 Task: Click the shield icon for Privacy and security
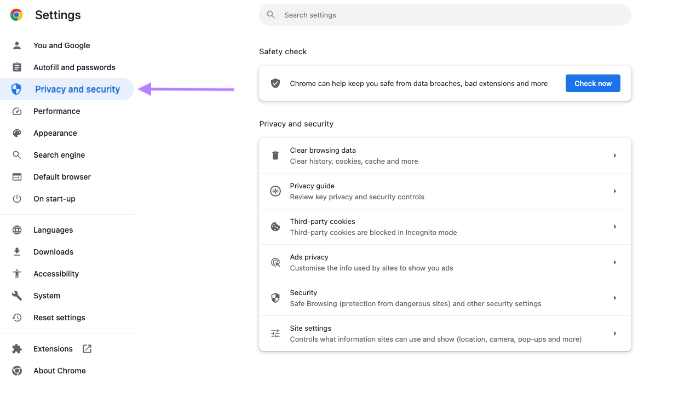pos(16,89)
